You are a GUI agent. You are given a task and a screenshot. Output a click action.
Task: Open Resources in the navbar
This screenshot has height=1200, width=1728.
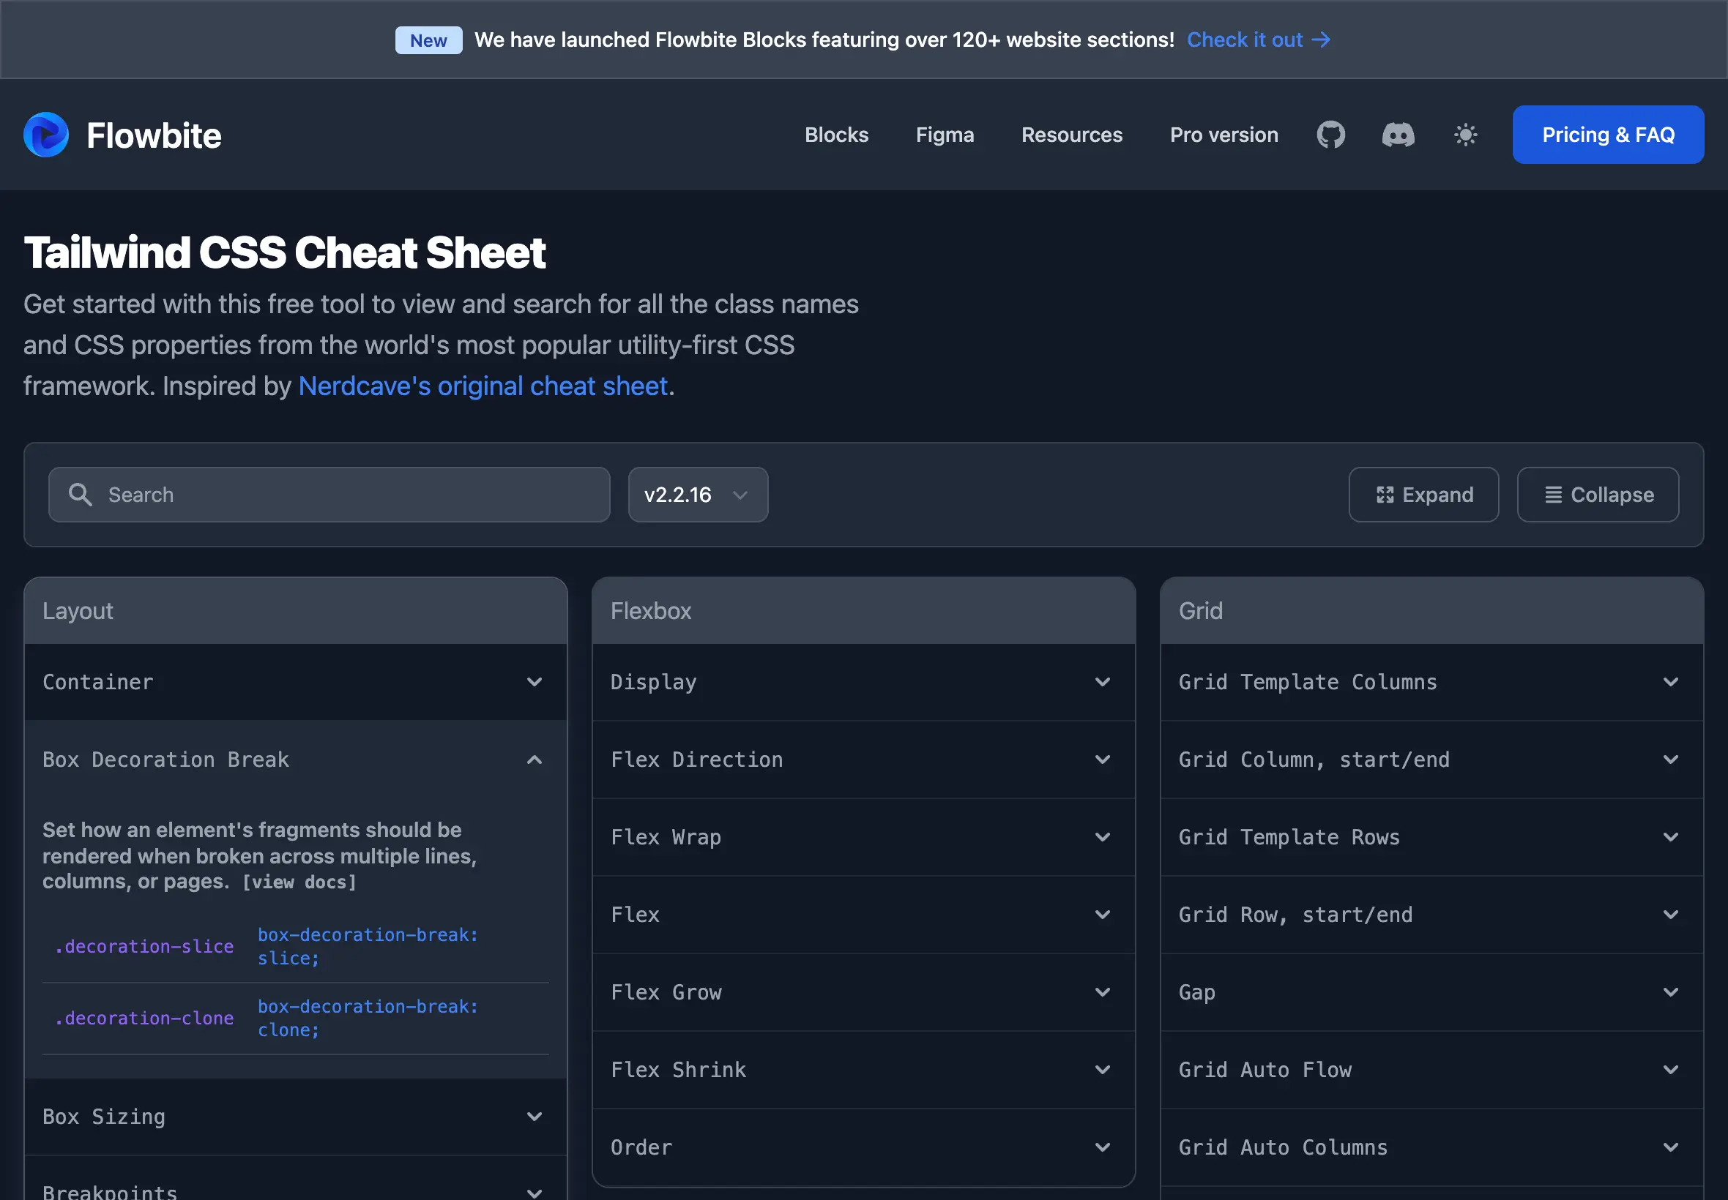1071,135
